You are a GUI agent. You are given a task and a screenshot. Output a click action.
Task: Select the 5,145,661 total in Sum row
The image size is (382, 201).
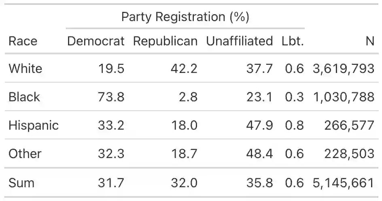[x=343, y=183]
